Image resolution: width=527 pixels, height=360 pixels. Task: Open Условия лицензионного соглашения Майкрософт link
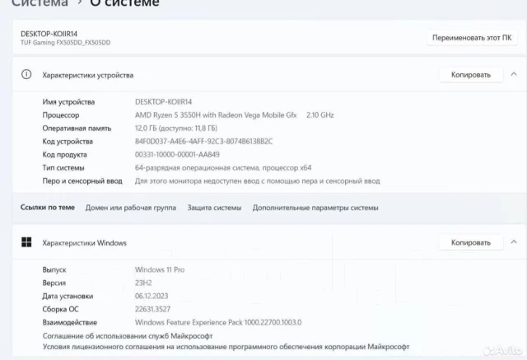coord(226,347)
